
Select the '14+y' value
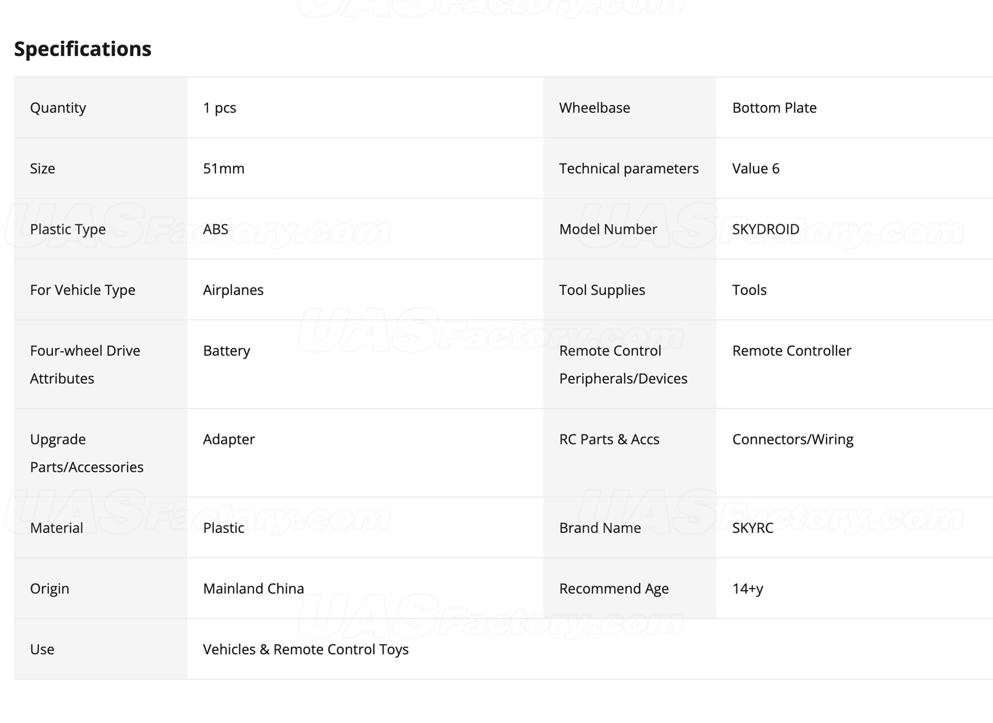(x=748, y=589)
